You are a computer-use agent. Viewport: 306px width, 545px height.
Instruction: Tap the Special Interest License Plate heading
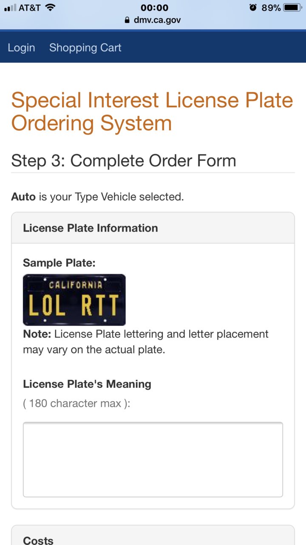pos(152,112)
